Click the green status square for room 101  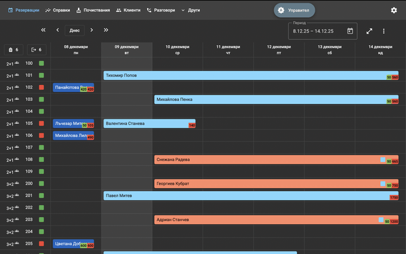pyautogui.click(x=41, y=76)
